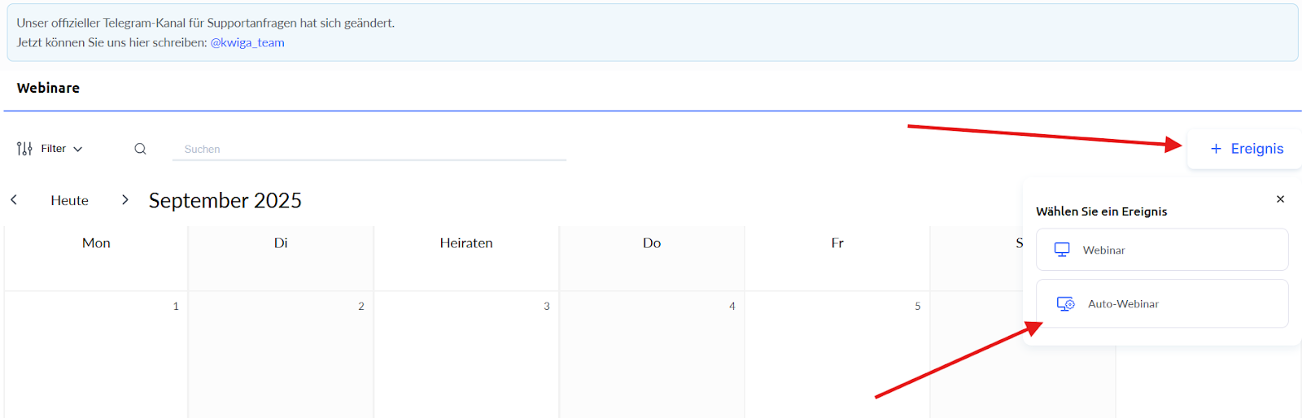The width and height of the screenshot is (1302, 418).
Task: Select the Webinar event option
Action: tap(1161, 250)
